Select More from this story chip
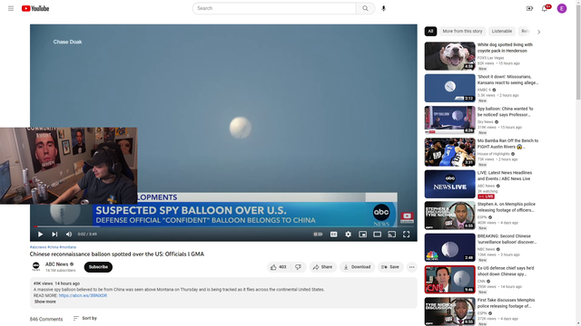Viewport: 581px width, 326px height. click(x=462, y=32)
